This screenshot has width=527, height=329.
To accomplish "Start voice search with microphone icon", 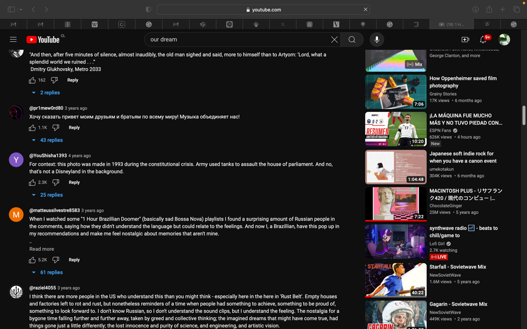I will [x=377, y=39].
